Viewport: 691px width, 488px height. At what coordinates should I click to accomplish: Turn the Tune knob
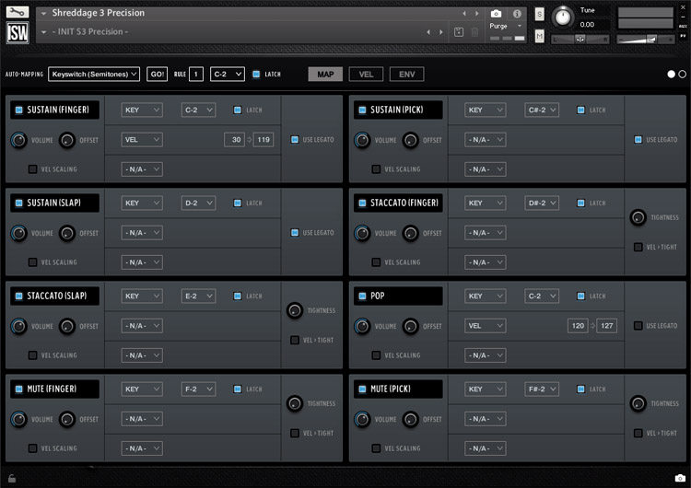[562, 17]
